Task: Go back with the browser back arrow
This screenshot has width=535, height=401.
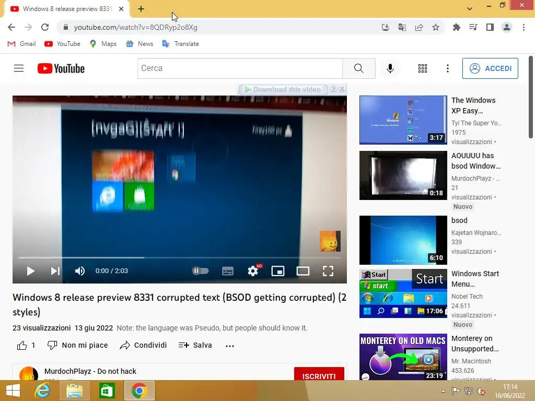Action: (11, 27)
